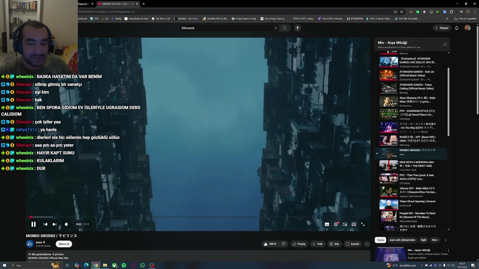Open YouTube account avatar menu
Screen dimensions: 479x269
(467, 28)
